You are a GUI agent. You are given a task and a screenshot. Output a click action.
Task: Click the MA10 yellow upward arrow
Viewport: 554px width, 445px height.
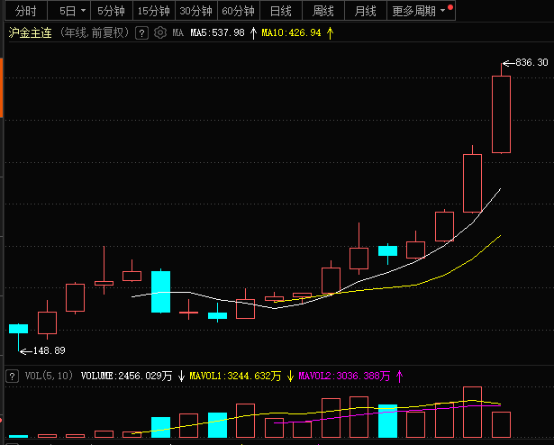(x=330, y=33)
